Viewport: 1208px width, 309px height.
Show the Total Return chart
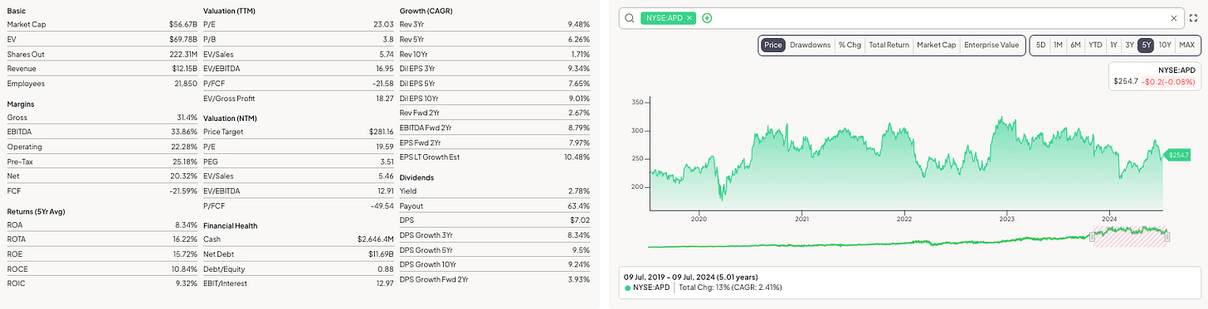click(888, 46)
